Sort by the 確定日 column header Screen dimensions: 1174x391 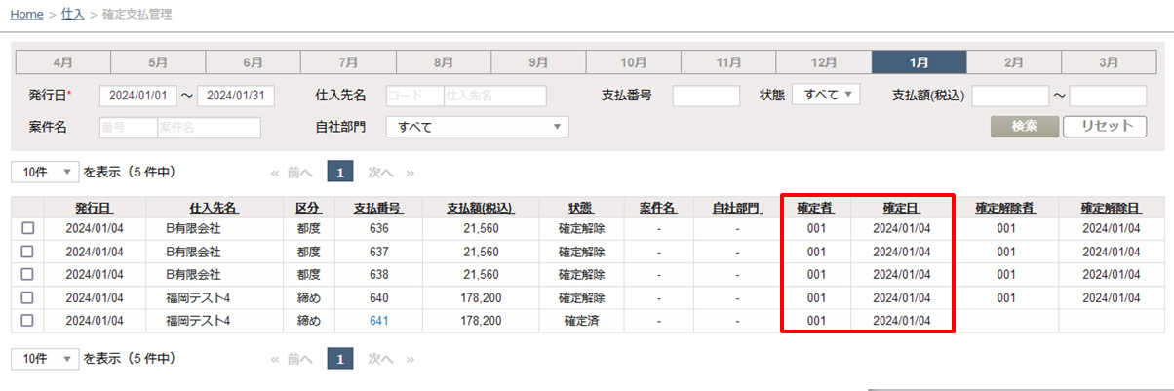click(900, 208)
